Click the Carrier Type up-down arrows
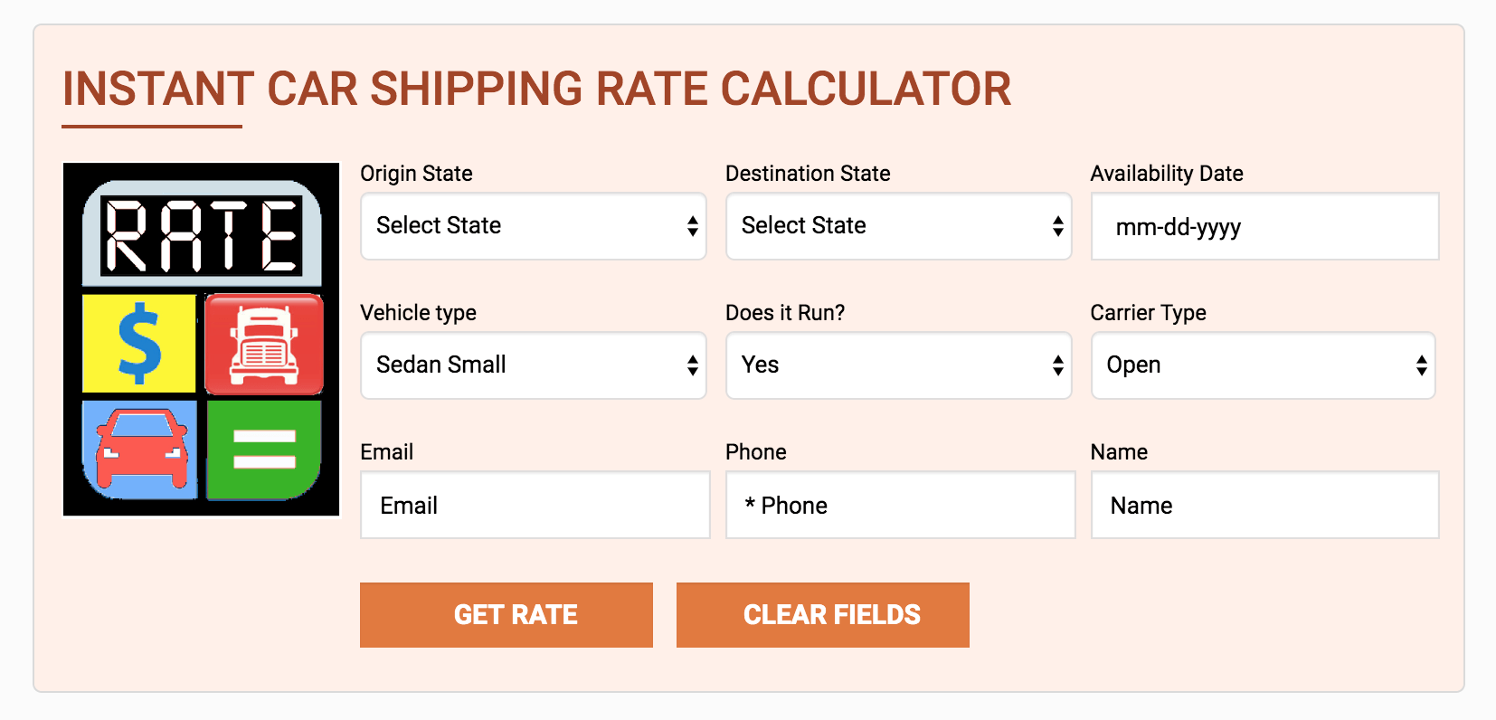 coord(1422,365)
